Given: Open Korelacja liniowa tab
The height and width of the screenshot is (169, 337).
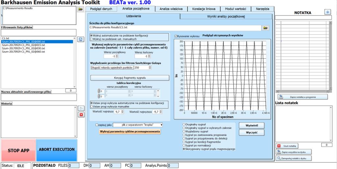Looking at the screenshot, I should [x=204, y=9].
